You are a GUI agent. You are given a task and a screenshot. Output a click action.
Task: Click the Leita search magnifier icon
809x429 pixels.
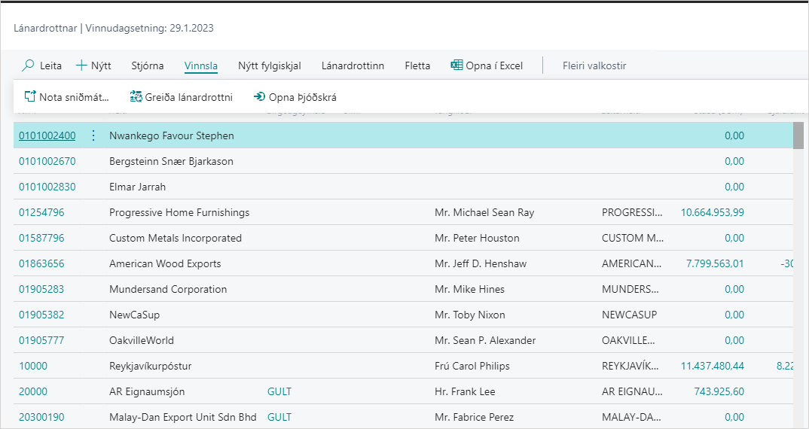click(28, 65)
